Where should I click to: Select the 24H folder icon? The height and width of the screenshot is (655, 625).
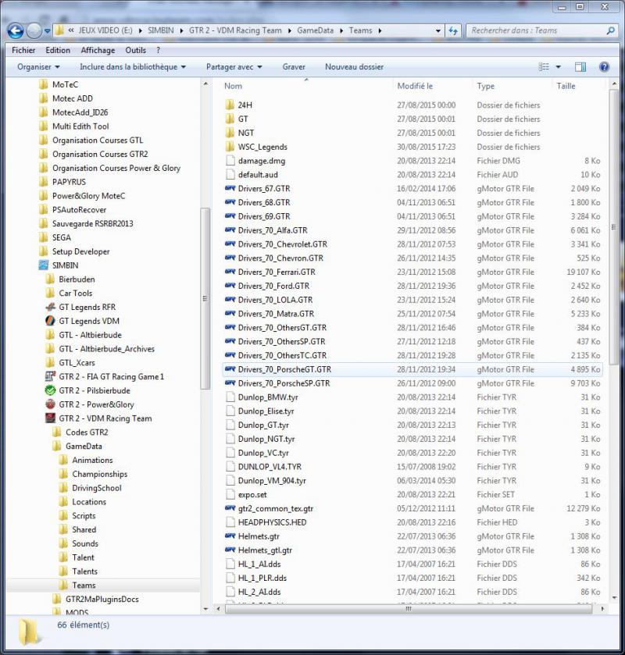click(230, 105)
